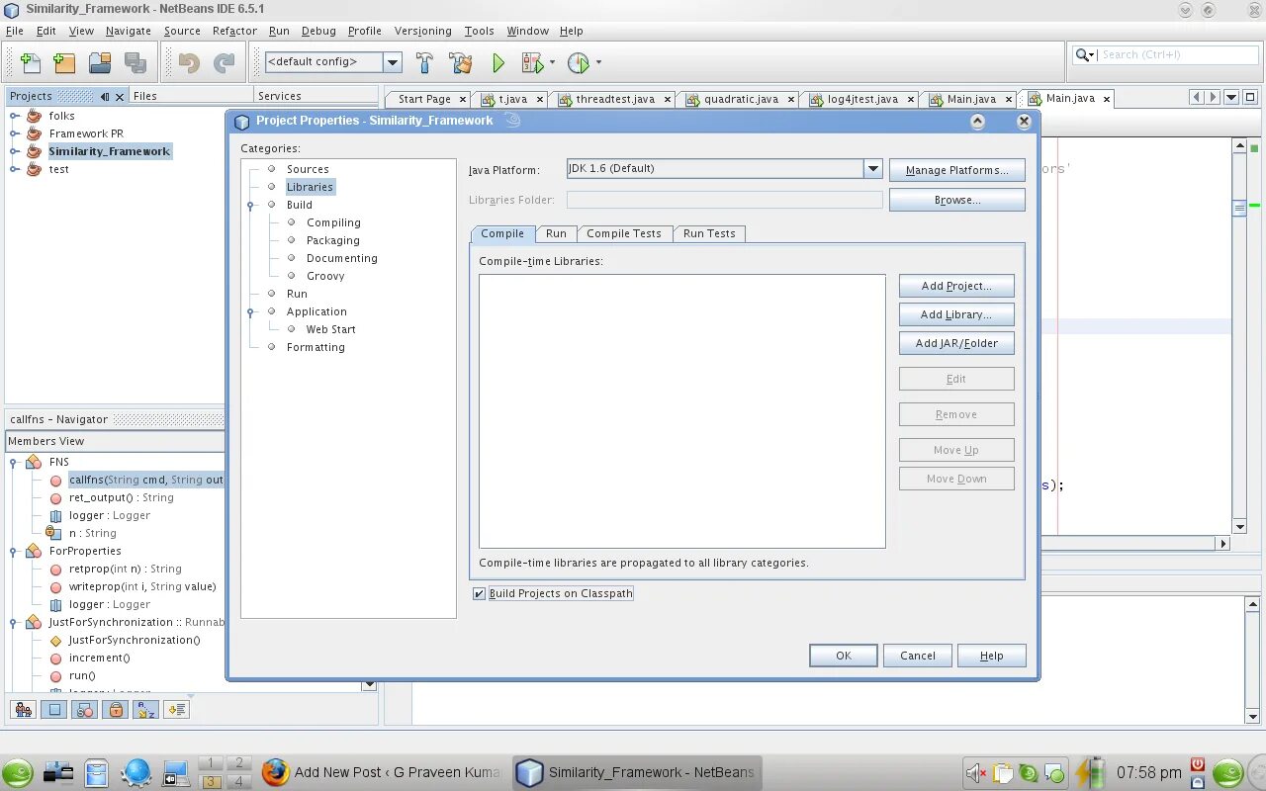Select the Web Start category
The width and height of the screenshot is (1266, 791).
[x=330, y=329]
